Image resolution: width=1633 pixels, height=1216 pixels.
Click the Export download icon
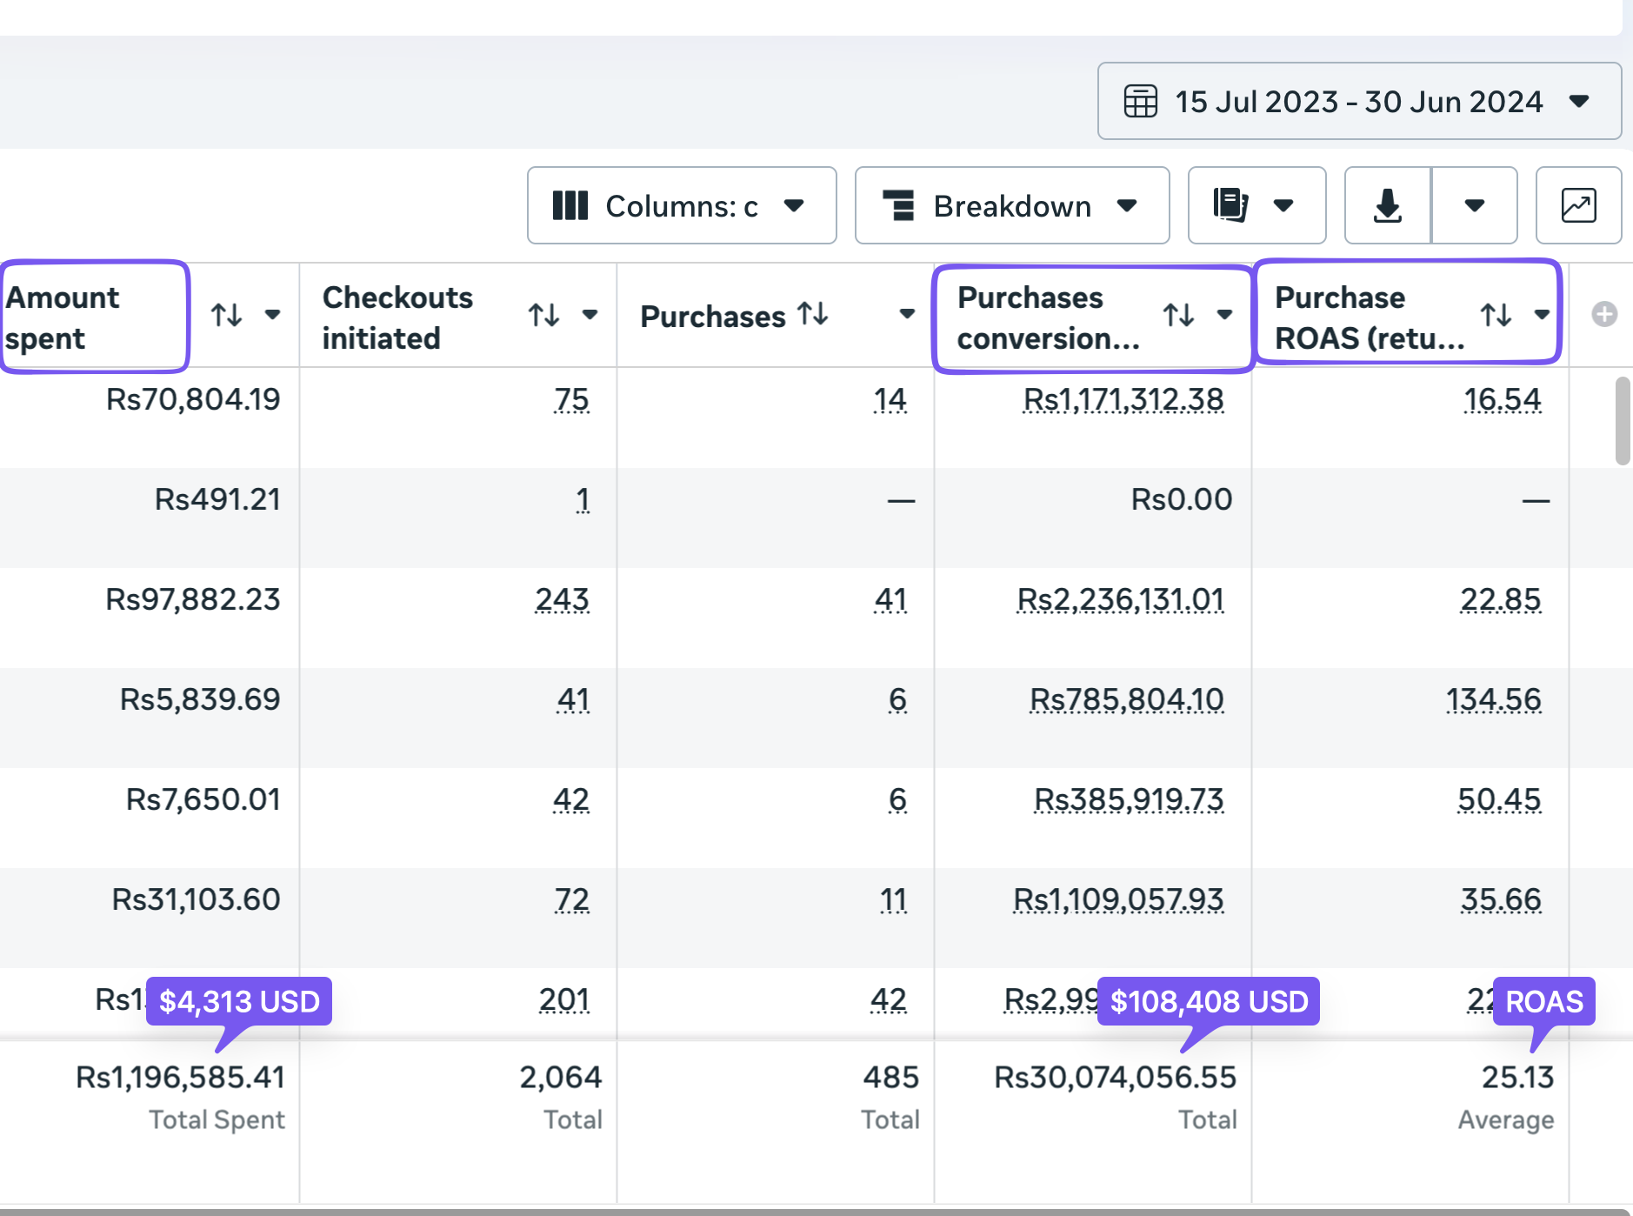point(1387,205)
